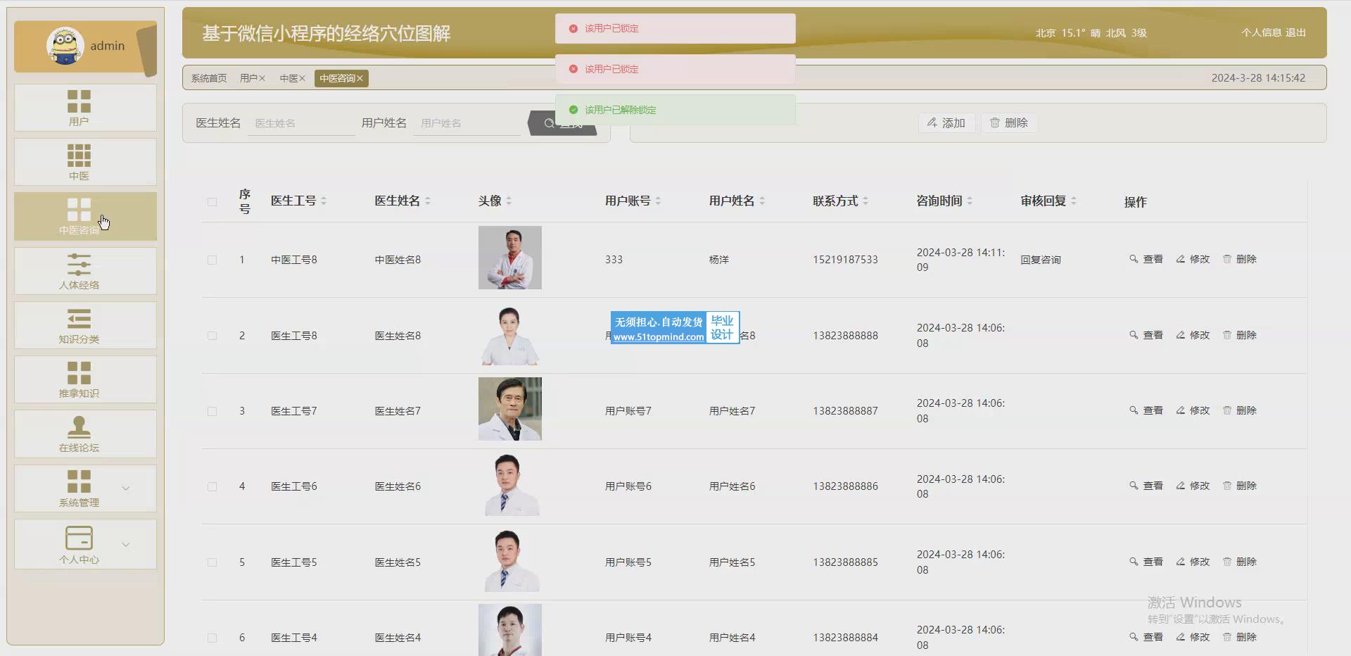Open the 推拿知识 sidebar icon

79,373
